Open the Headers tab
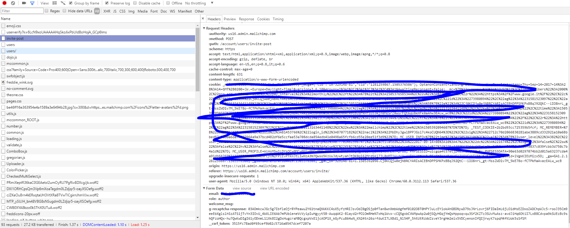This screenshot has height=228, width=570. click(214, 19)
